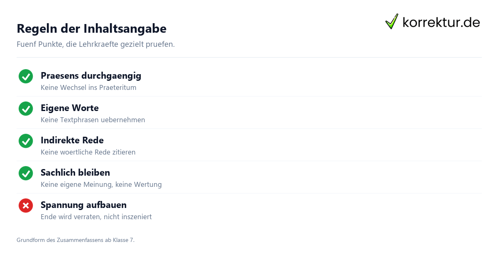The image size is (498, 261).
Task: Click subtitle Fuenf Punkte, die Lehrkraefte gezielt pruefen
Action: coord(95,44)
